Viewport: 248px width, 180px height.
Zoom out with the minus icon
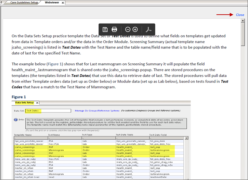[128, 29]
